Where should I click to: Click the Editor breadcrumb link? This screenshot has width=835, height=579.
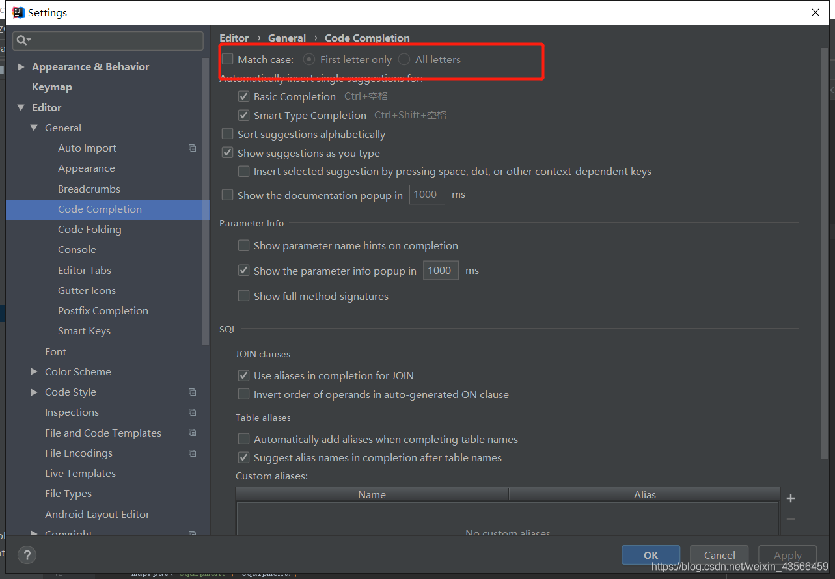(234, 38)
